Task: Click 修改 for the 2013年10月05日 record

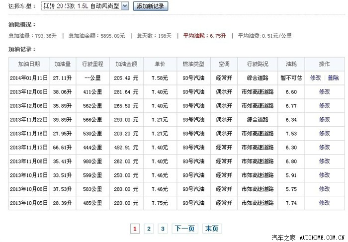Action: pos(324,203)
